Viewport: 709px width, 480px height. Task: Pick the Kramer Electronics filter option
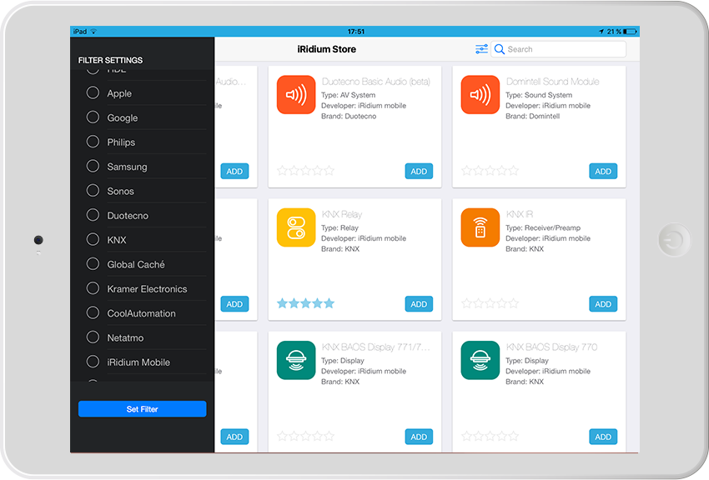pos(93,288)
